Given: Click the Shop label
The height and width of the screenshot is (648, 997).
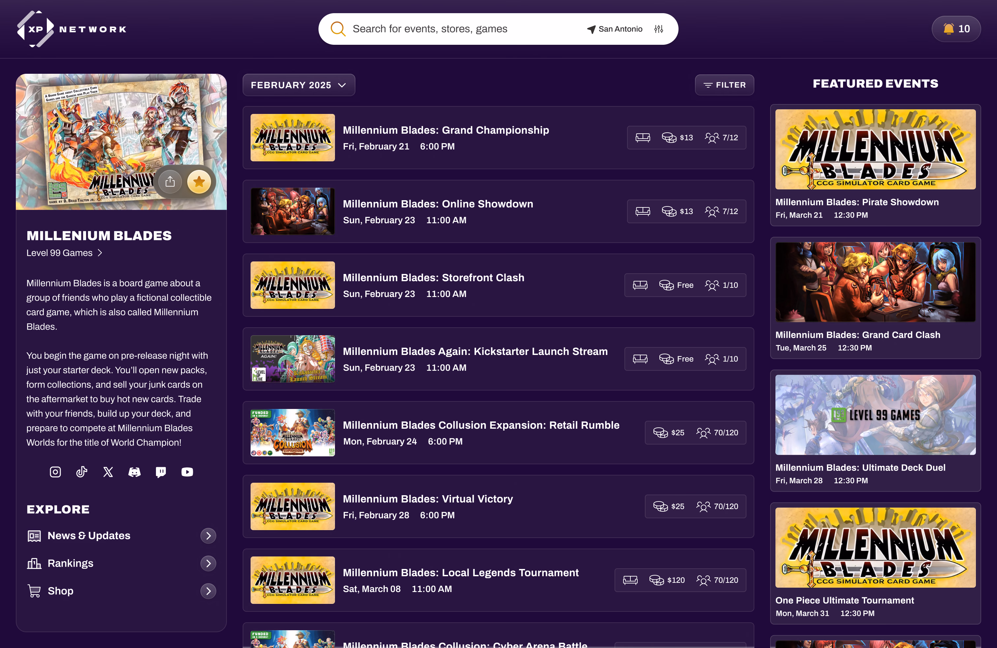Looking at the screenshot, I should (x=60, y=591).
